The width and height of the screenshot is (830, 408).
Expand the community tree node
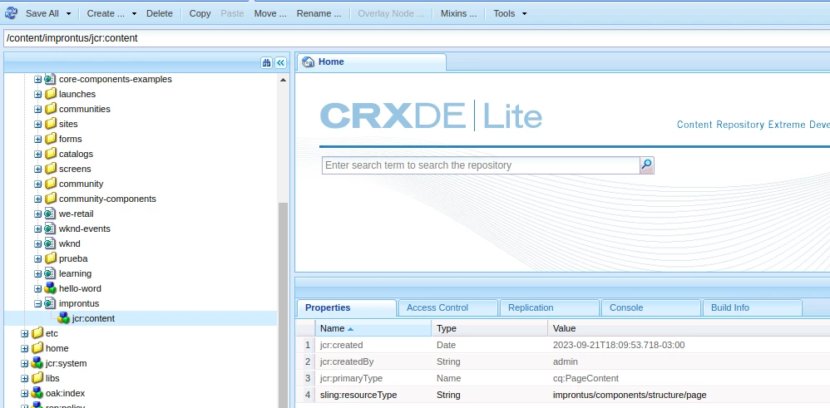[37, 184]
